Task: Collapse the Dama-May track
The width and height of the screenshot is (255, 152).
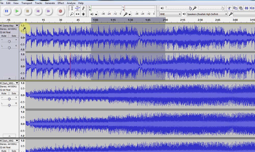Action: (9, 78)
